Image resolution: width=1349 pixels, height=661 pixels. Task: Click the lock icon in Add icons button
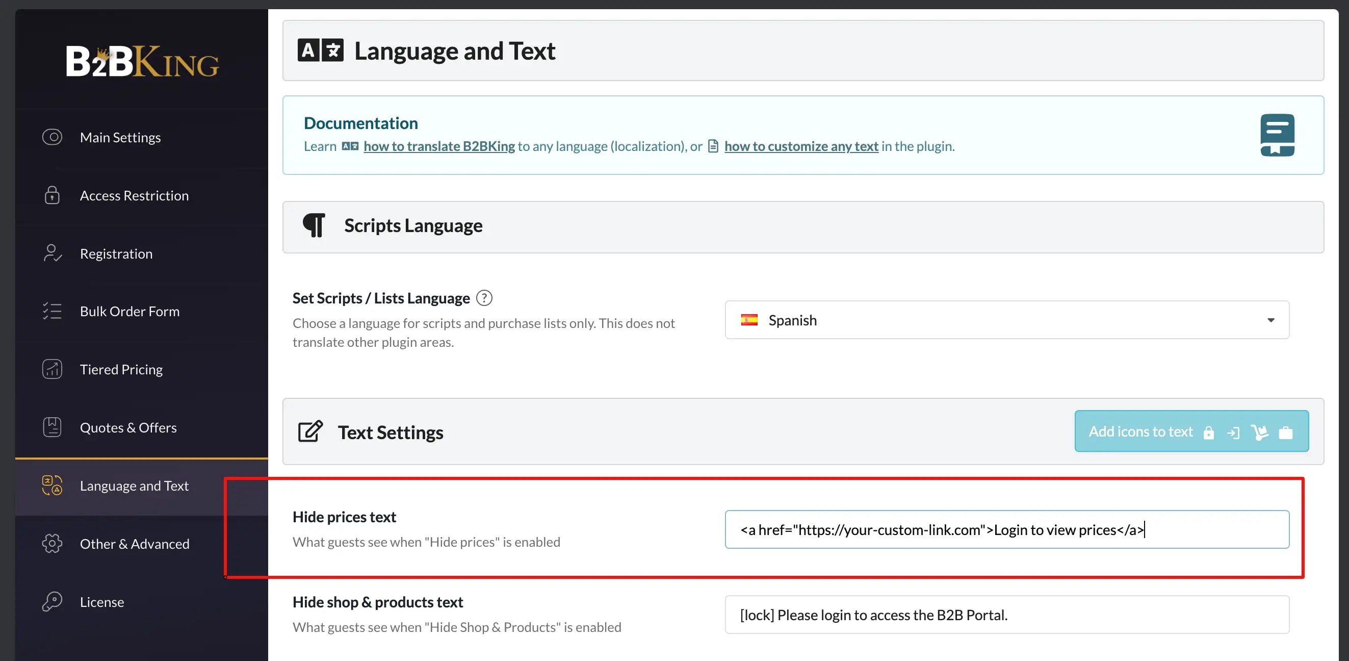tap(1209, 432)
